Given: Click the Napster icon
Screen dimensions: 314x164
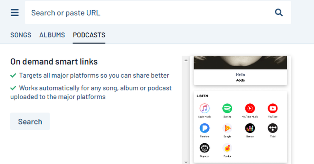Looking at the screenshot, I should (204, 148).
